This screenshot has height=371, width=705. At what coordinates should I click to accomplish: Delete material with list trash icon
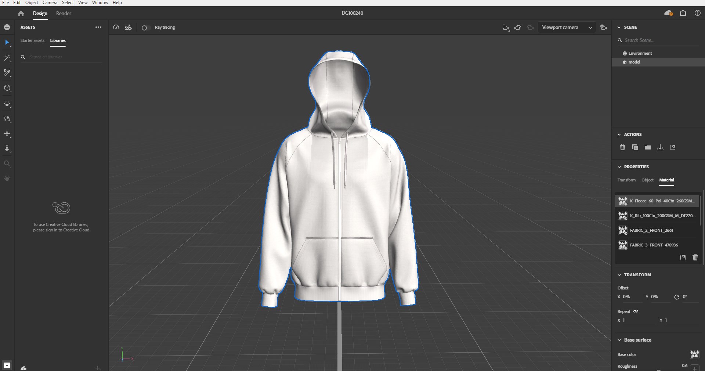(x=695, y=257)
